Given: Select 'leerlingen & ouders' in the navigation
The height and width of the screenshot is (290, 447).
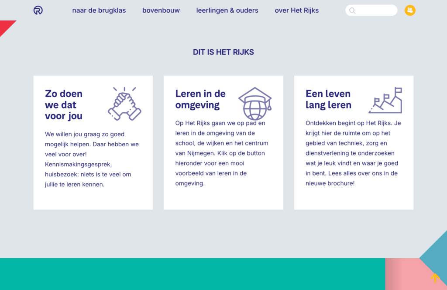Looking at the screenshot, I should pos(227,10).
